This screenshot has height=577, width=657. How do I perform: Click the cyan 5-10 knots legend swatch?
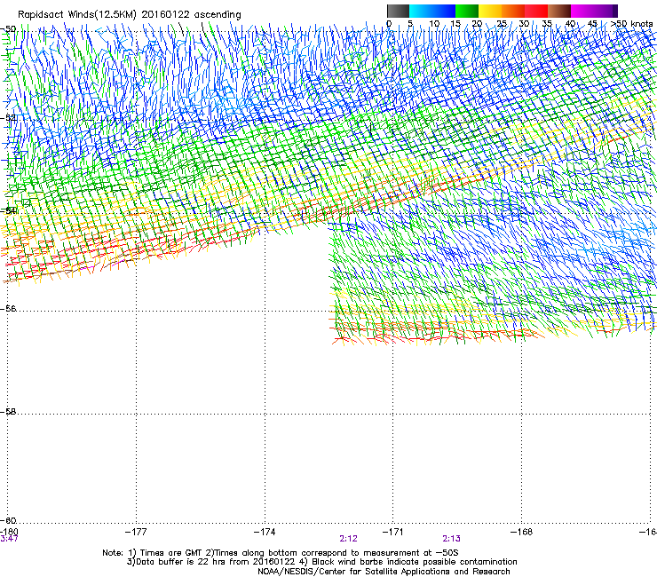click(x=421, y=11)
